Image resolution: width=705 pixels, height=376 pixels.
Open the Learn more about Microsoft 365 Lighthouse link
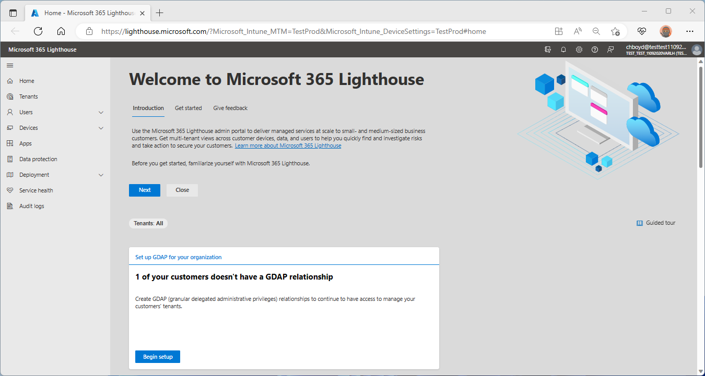click(288, 145)
